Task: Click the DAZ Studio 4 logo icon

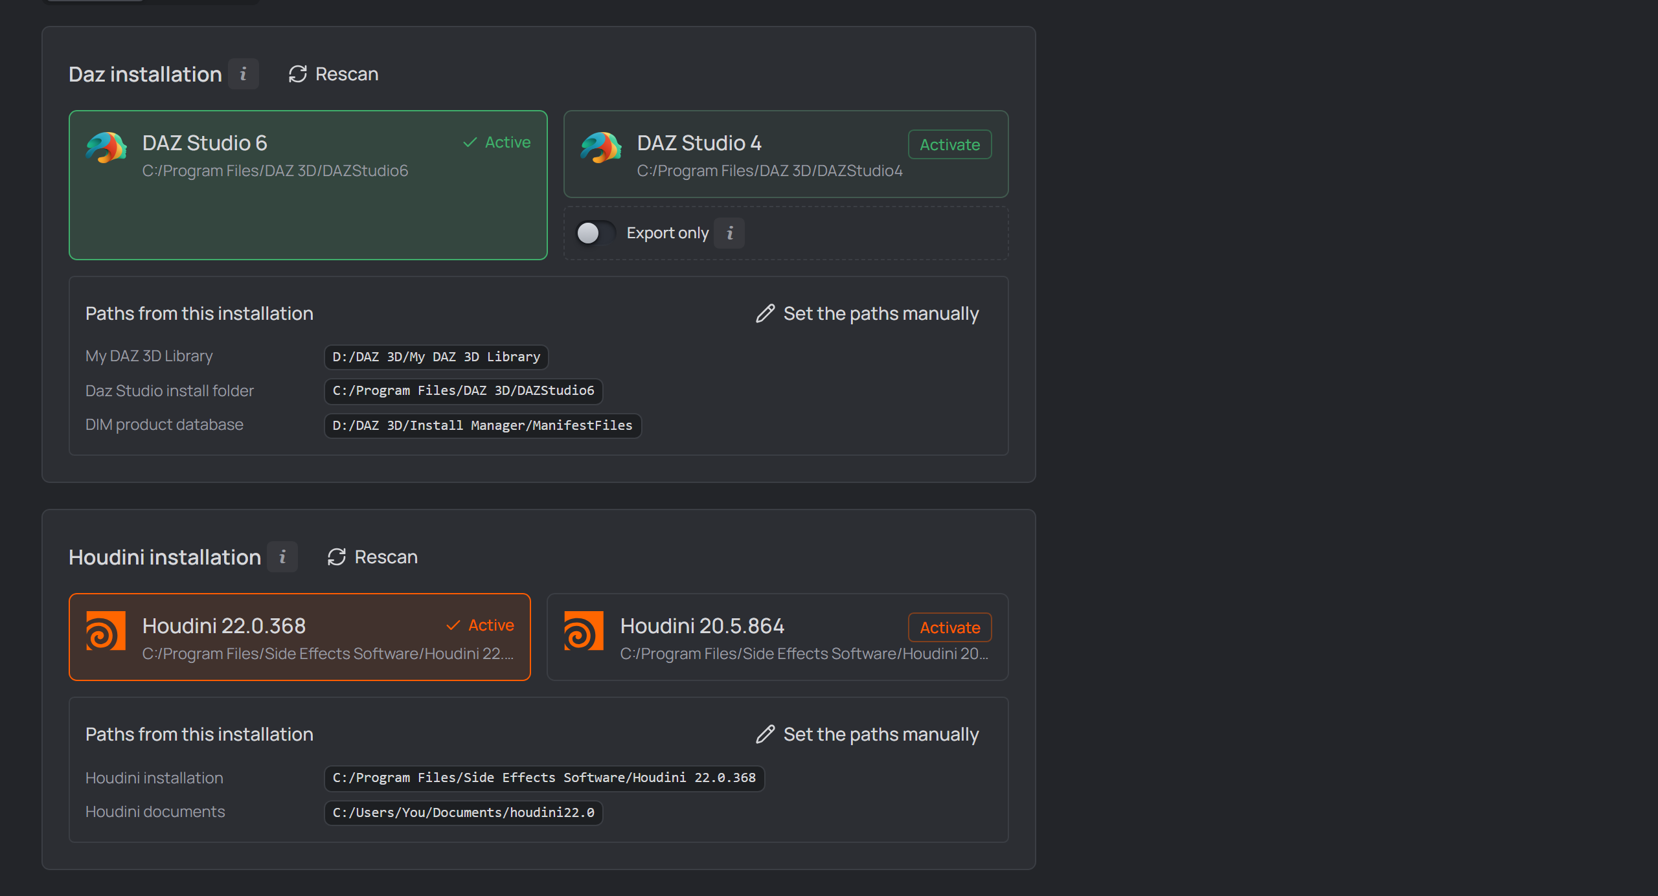Action: 601,148
